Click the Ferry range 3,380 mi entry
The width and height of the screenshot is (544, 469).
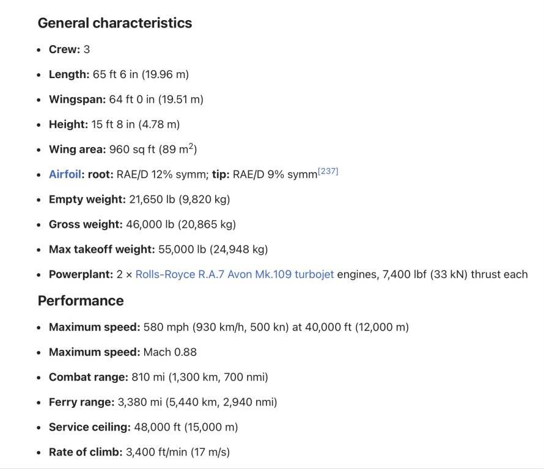[x=163, y=402]
